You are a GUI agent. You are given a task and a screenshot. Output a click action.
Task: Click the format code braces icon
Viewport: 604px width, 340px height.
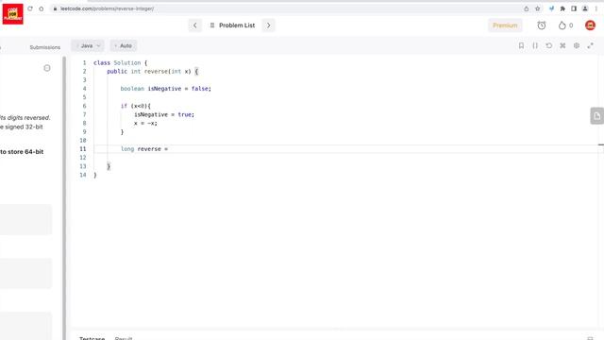click(535, 45)
